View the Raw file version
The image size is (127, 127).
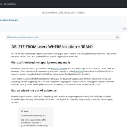(x=118, y=37)
